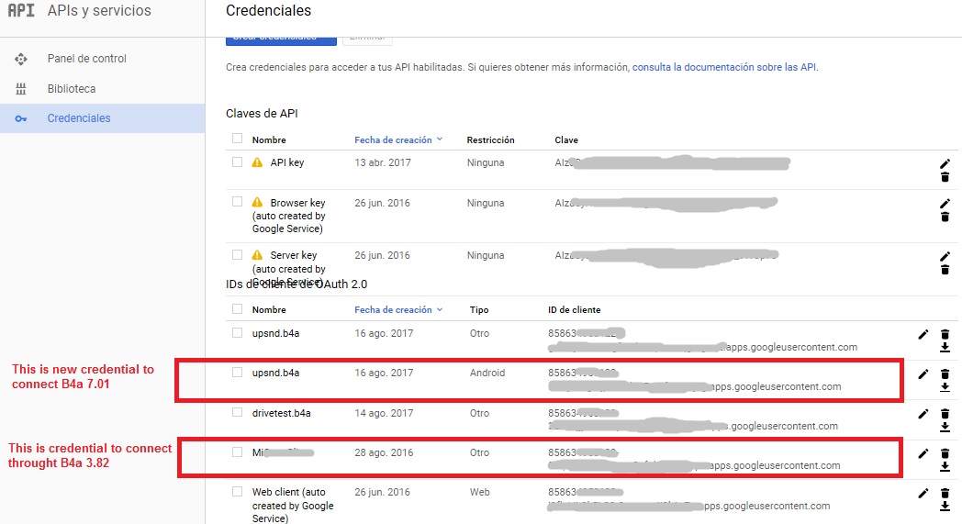Select all API keys with the header checkbox
962x524 pixels.
237,139
